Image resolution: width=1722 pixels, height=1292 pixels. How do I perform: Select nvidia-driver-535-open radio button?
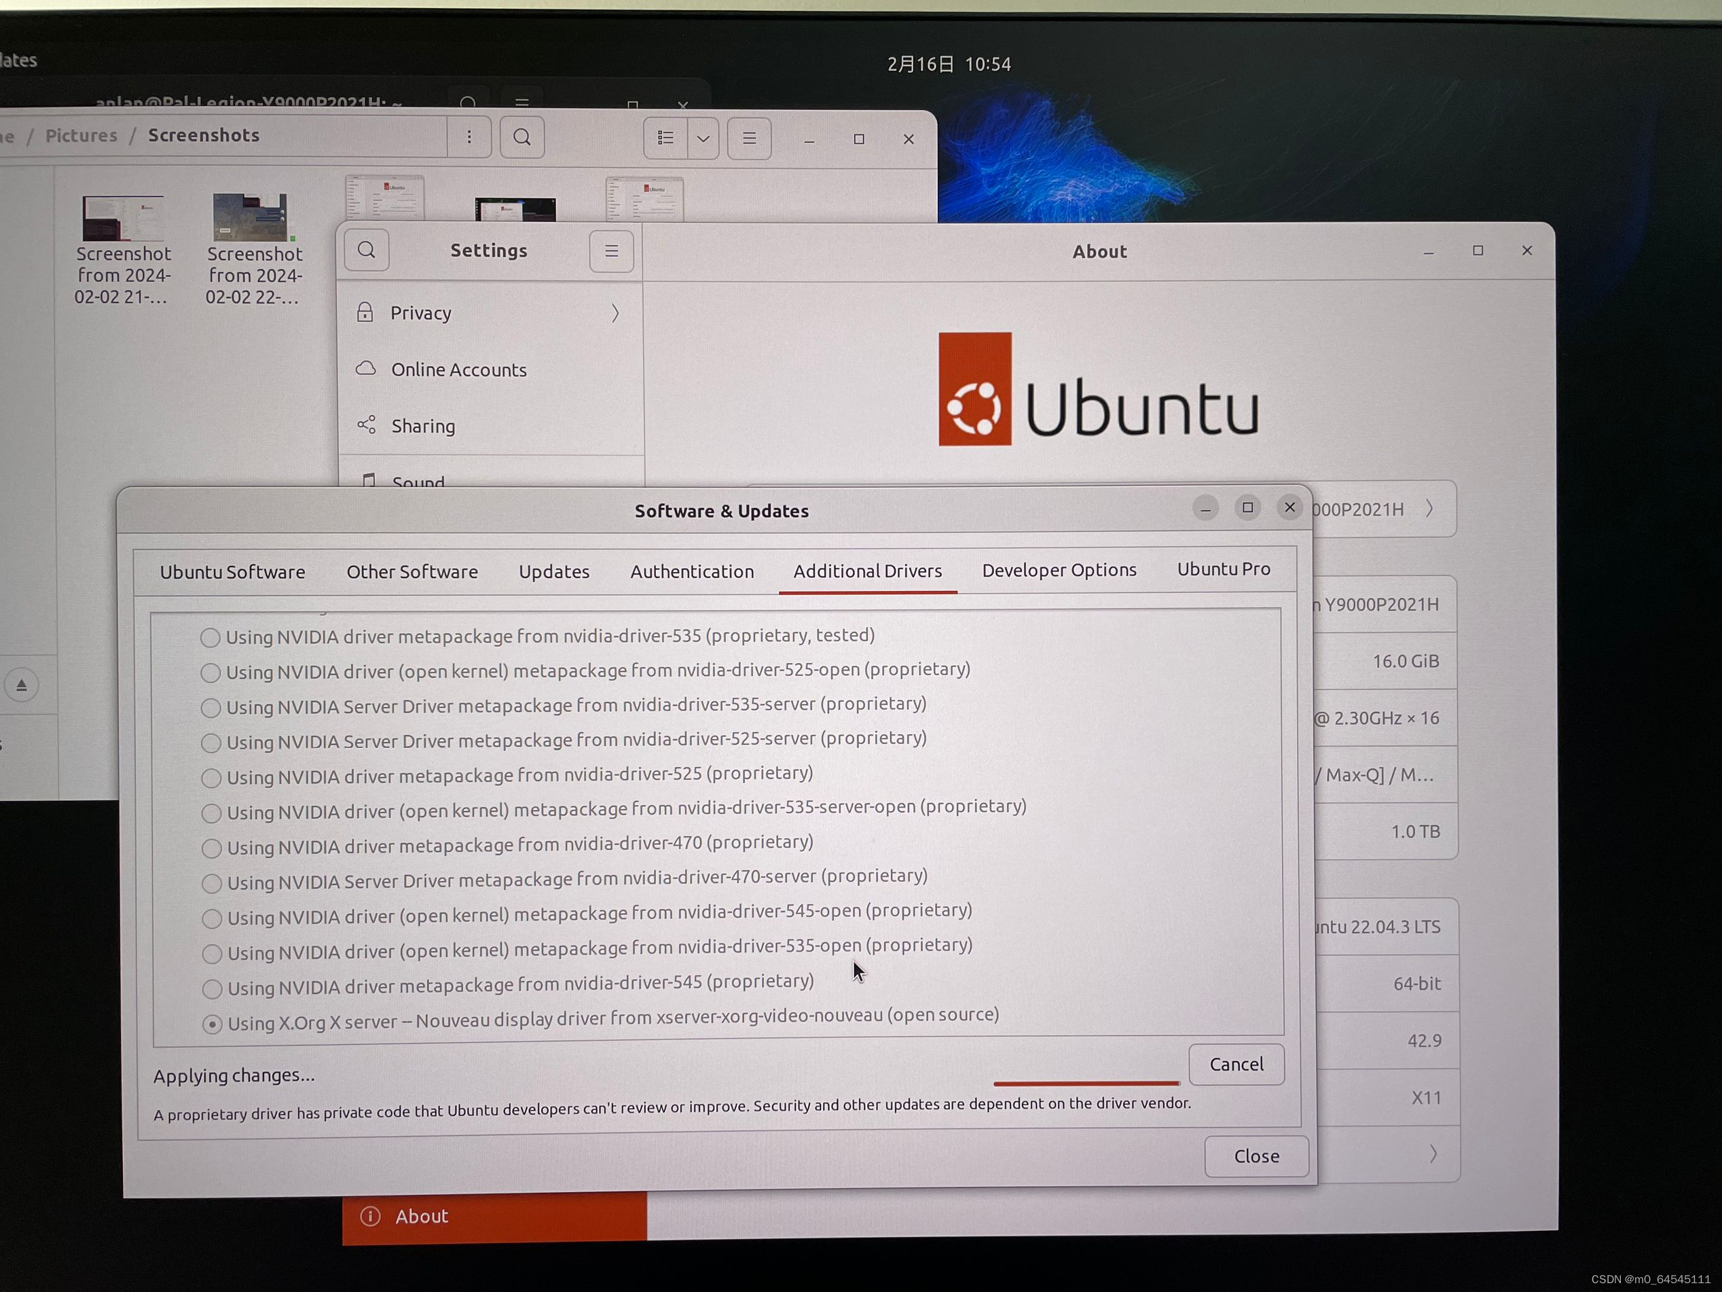212,954
